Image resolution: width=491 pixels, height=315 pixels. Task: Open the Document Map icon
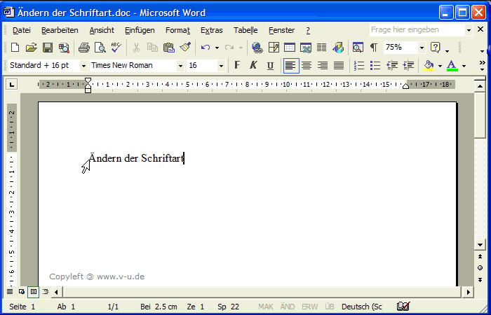tap(358, 48)
